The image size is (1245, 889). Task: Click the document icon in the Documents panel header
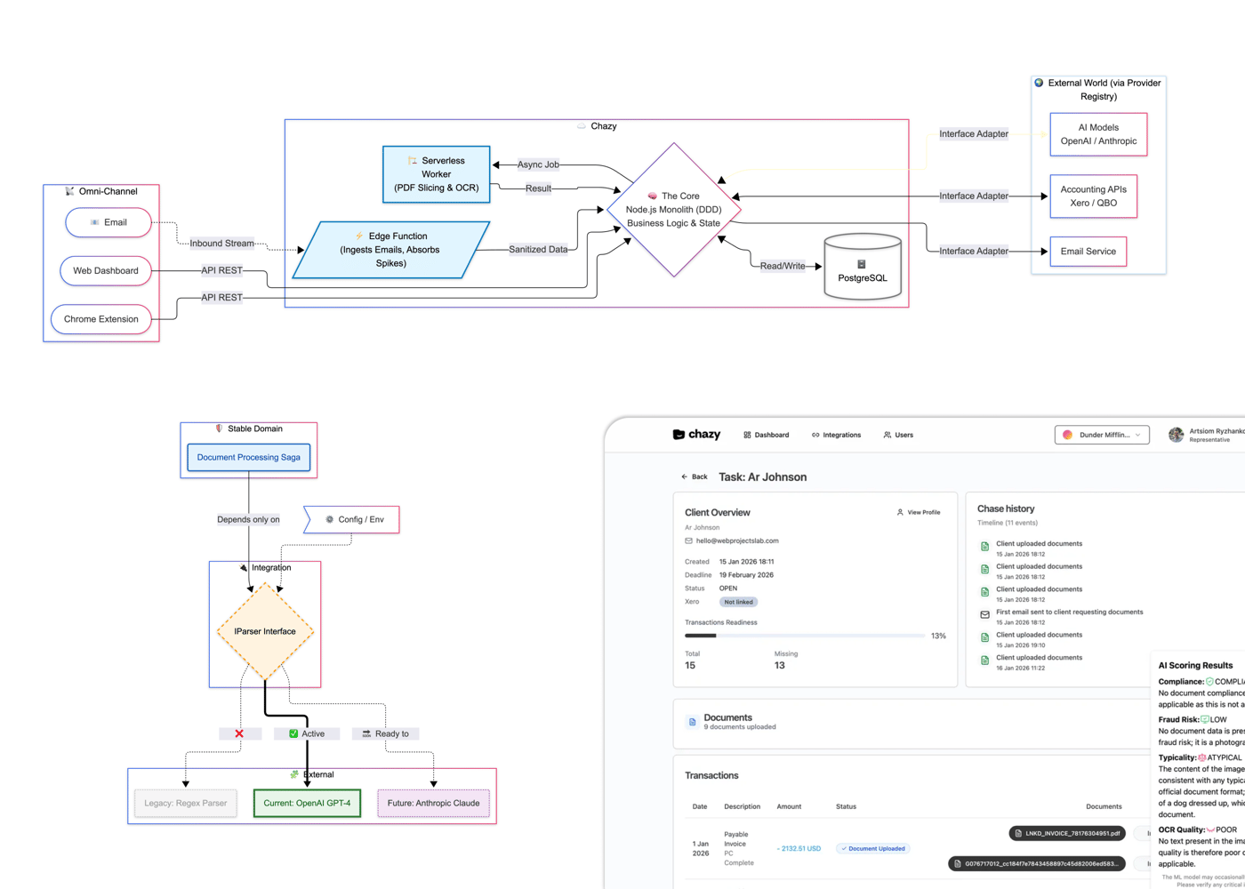coord(692,722)
